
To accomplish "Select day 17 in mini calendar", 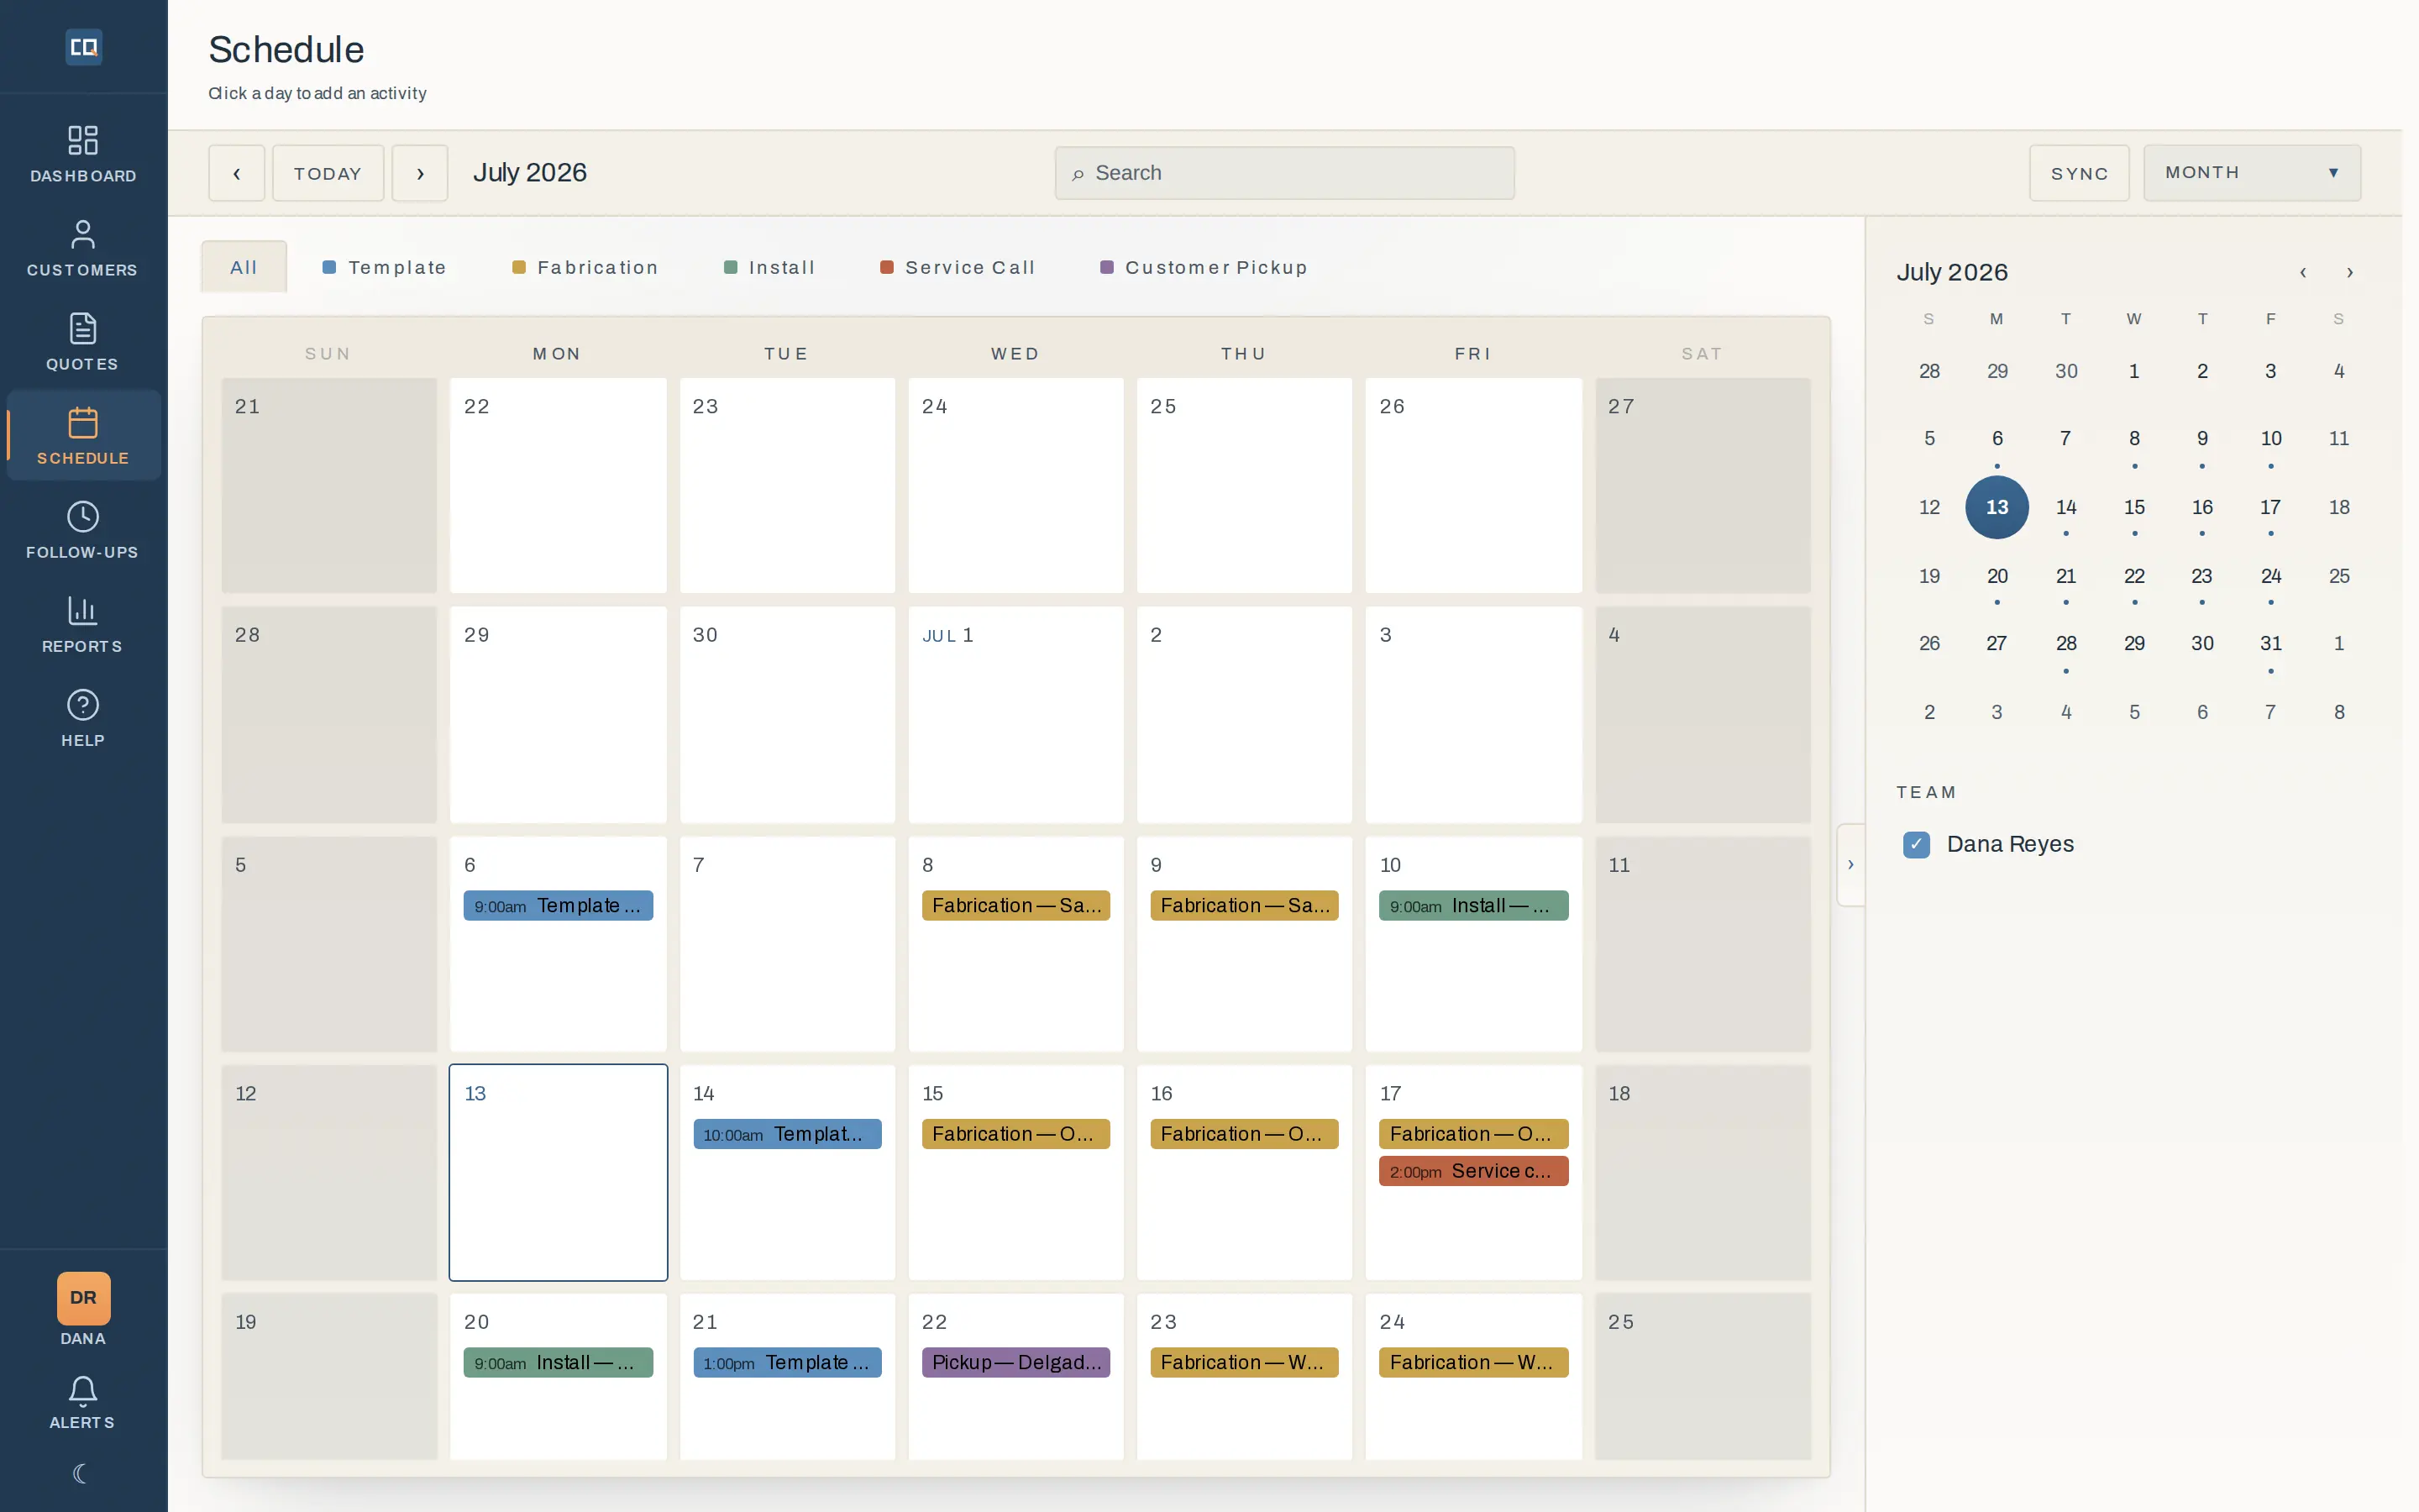I will (2270, 507).
